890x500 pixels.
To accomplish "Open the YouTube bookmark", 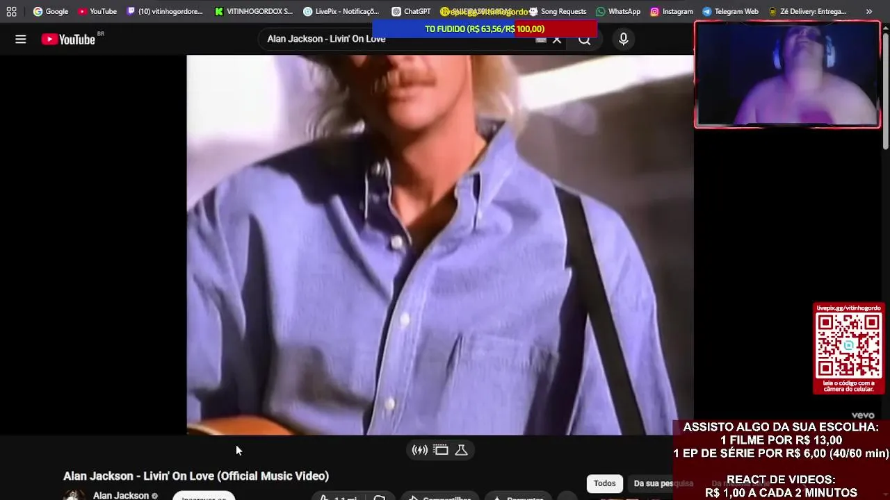I will click(97, 11).
